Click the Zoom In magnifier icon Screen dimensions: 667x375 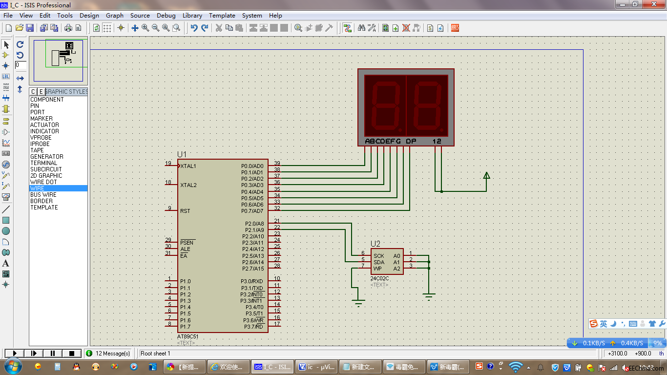coord(145,28)
